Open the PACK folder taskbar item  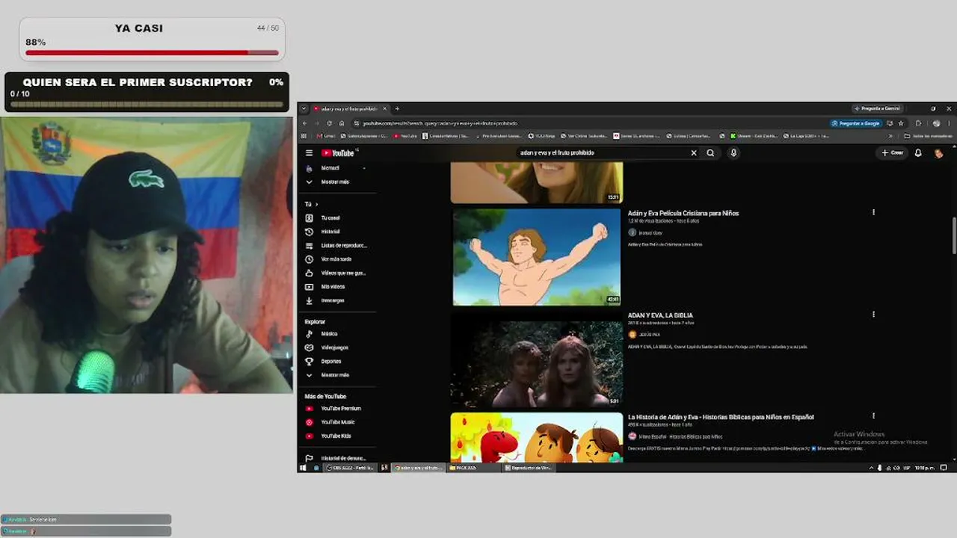coord(474,468)
